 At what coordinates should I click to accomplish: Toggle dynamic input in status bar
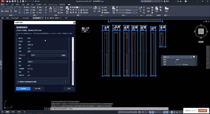(x=150, y=112)
